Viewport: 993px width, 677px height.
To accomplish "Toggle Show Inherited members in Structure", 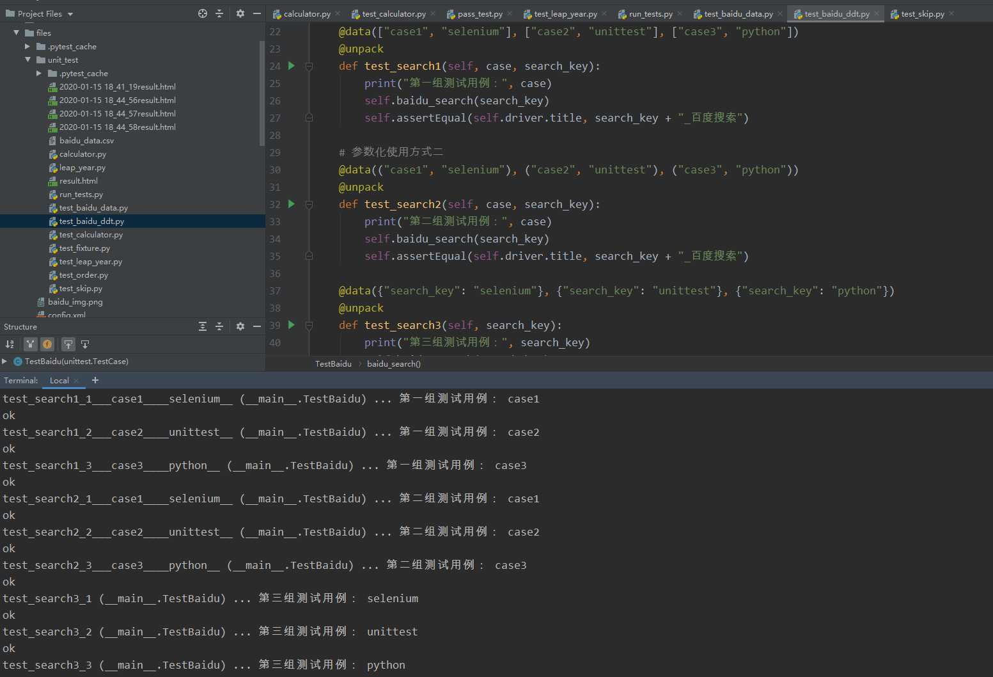I will (x=30, y=344).
